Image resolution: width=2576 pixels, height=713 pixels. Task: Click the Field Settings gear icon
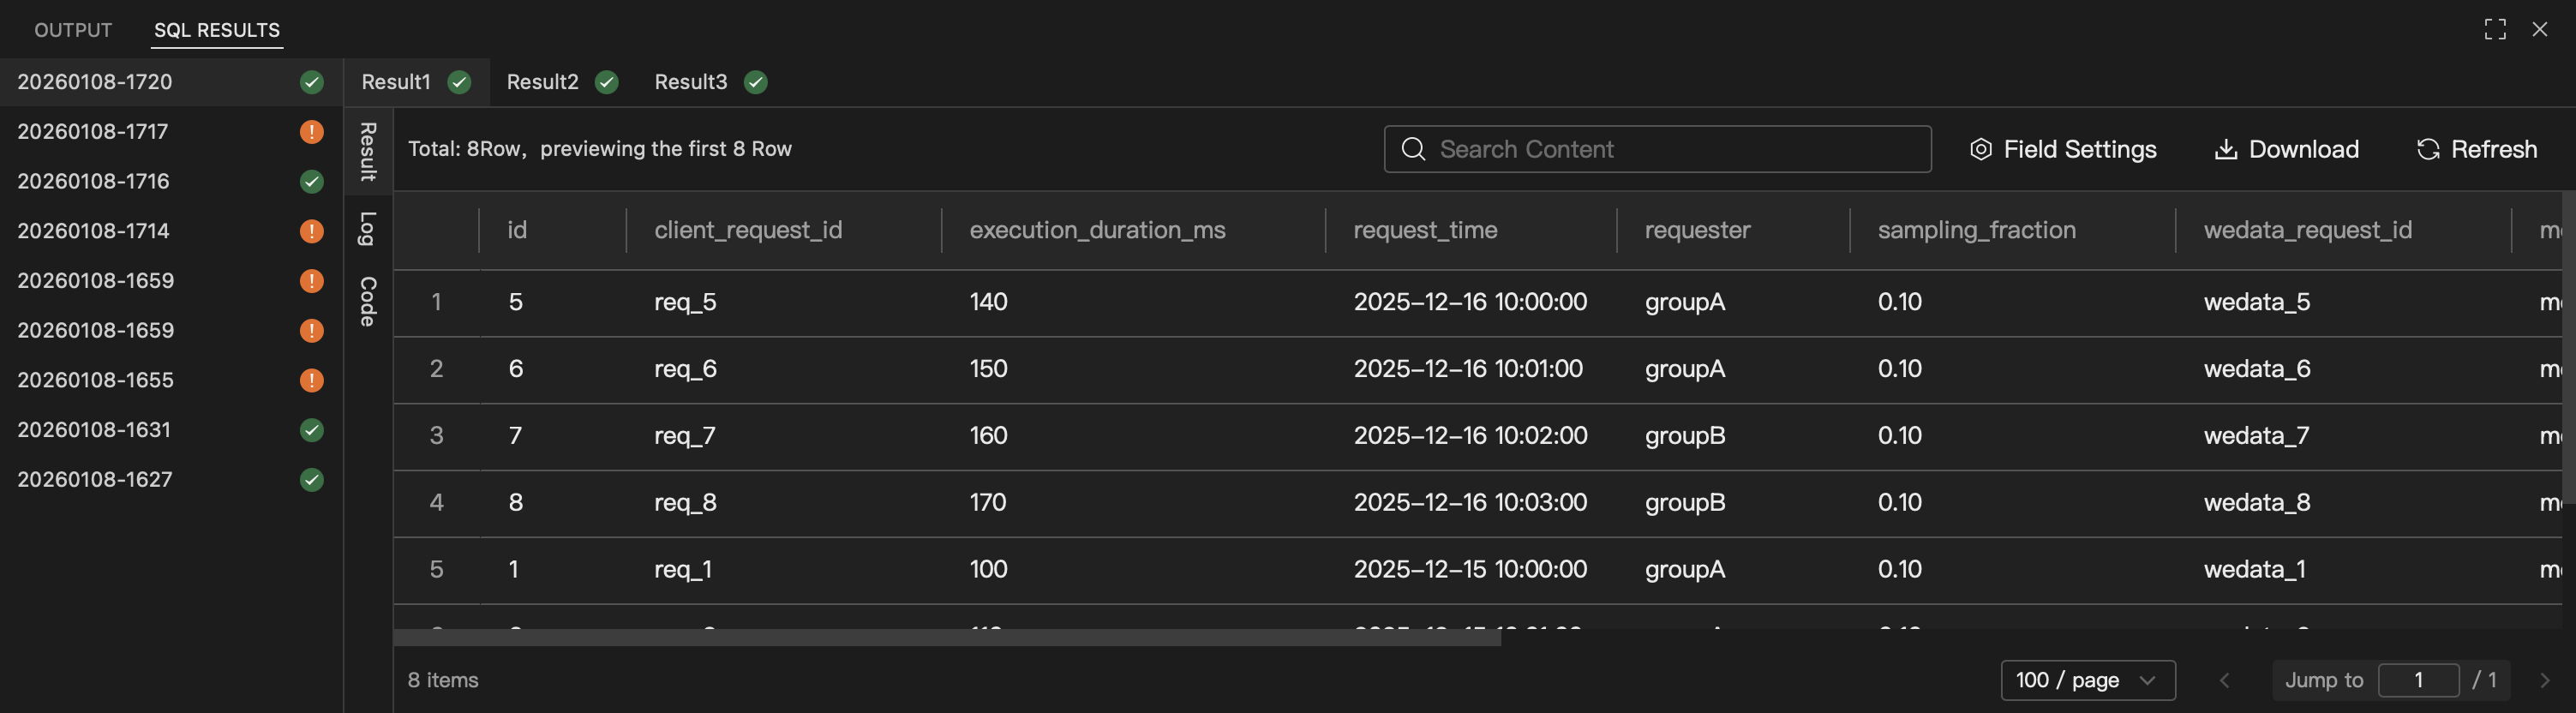(x=1980, y=150)
